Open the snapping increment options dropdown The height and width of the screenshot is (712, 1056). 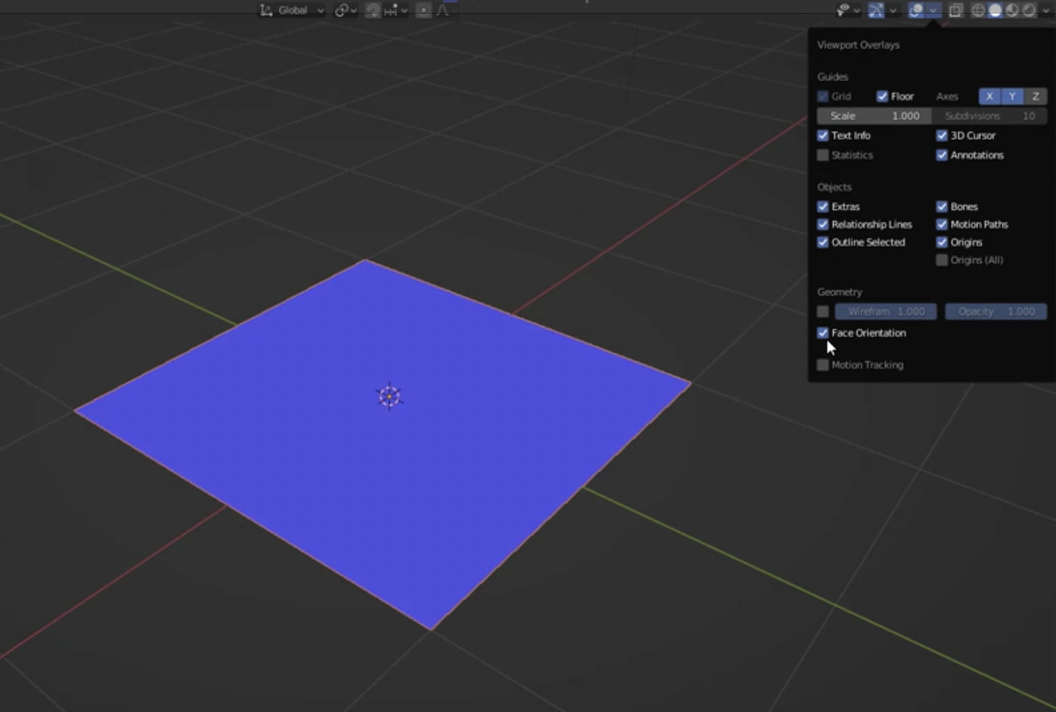(395, 10)
